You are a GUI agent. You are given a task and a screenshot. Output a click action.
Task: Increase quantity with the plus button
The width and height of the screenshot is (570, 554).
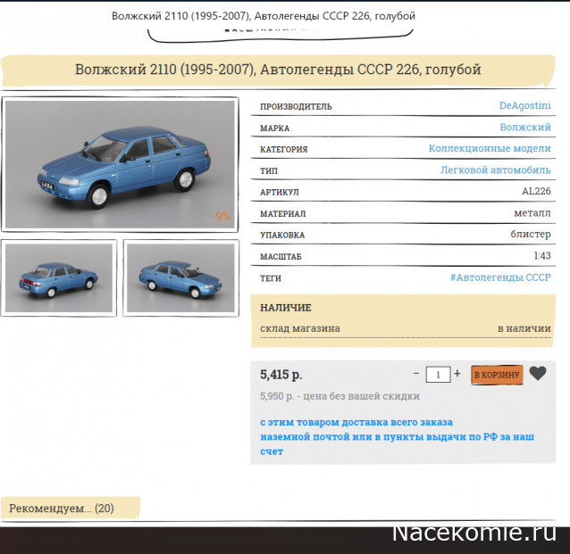pyautogui.click(x=457, y=374)
